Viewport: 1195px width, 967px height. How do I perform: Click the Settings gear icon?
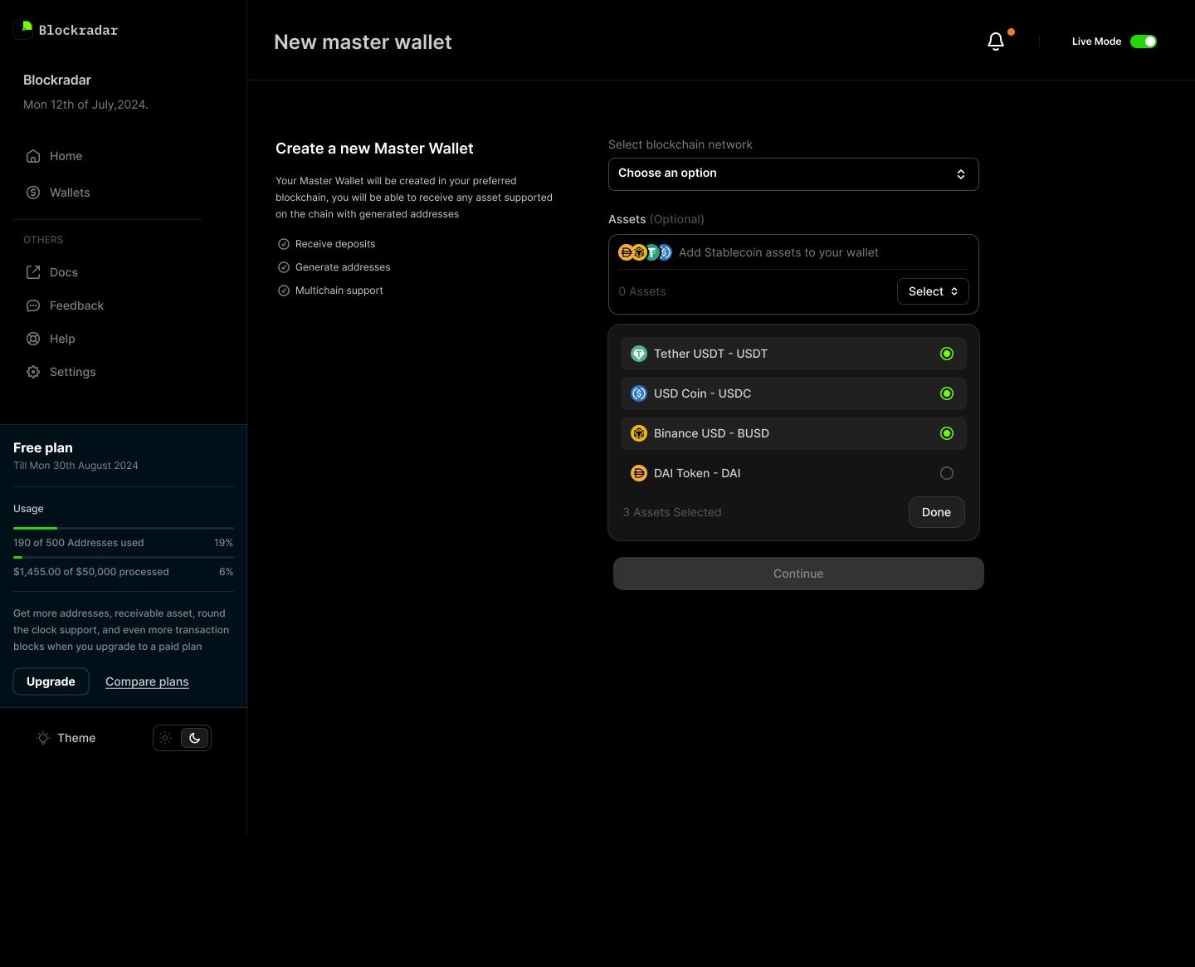click(x=33, y=372)
